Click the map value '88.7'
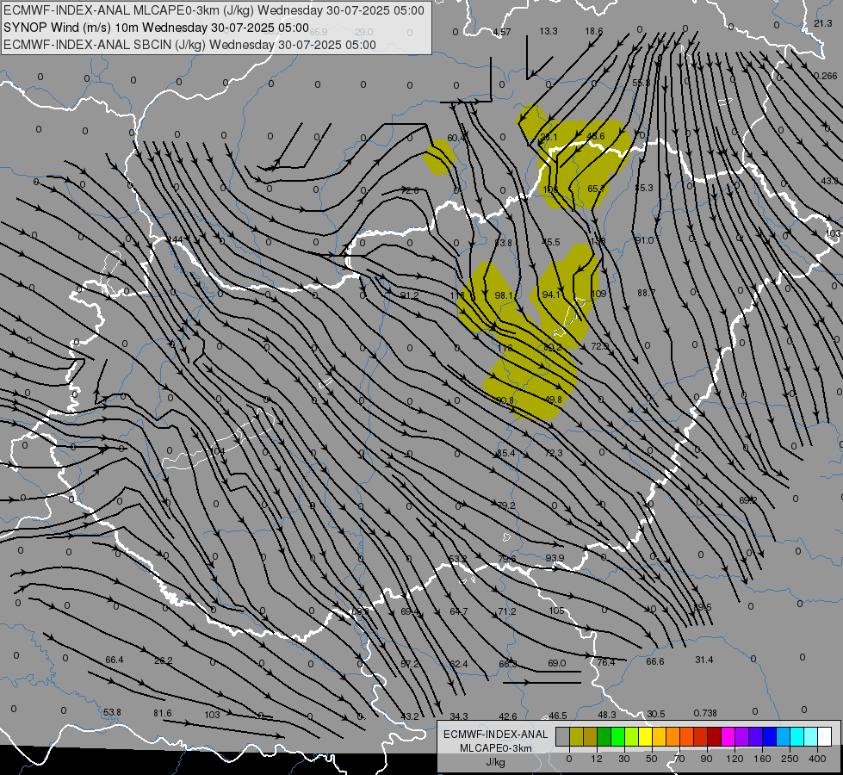The width and height of the screenshot is (843, 775). [x=646, y=293]
